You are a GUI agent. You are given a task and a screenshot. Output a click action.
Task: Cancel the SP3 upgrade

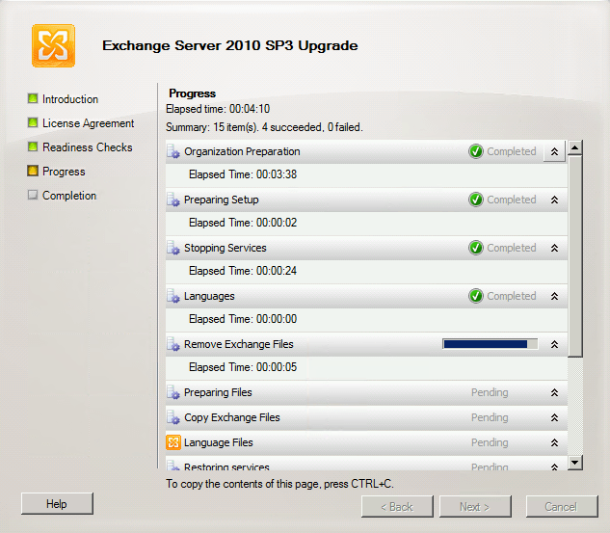point(562,507)
